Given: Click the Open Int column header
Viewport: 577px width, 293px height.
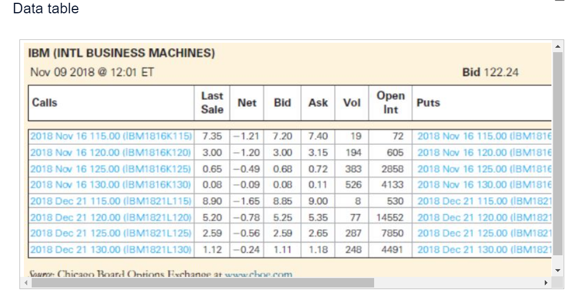Looking at the screenshot, I should coord(390,103).
